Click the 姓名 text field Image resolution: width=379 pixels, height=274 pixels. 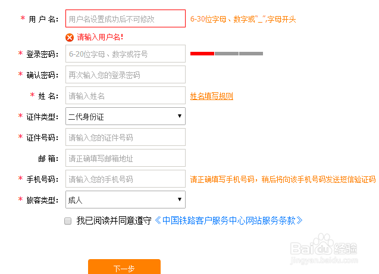(126, 95)
